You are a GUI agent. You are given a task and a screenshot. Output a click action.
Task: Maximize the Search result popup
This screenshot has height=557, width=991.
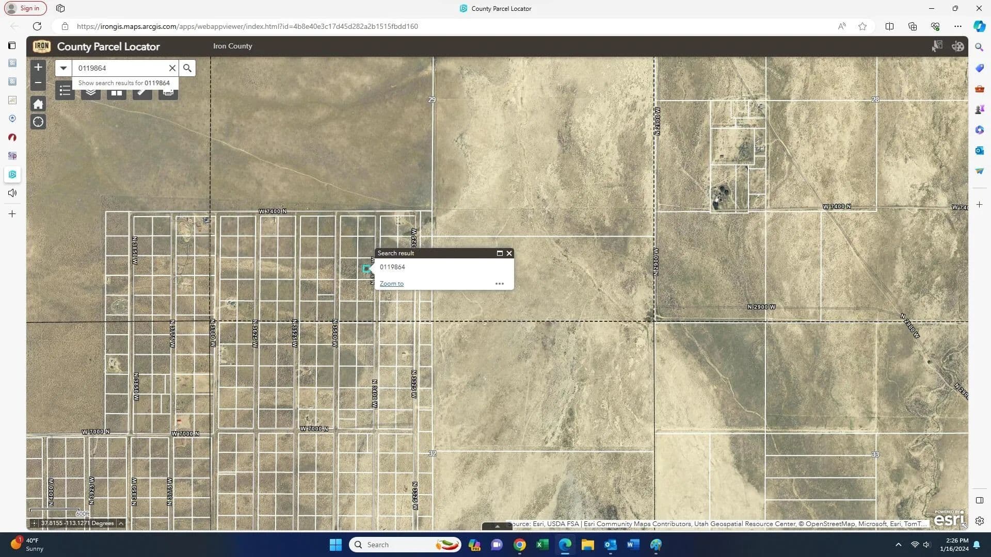click(x=499, y=253)
